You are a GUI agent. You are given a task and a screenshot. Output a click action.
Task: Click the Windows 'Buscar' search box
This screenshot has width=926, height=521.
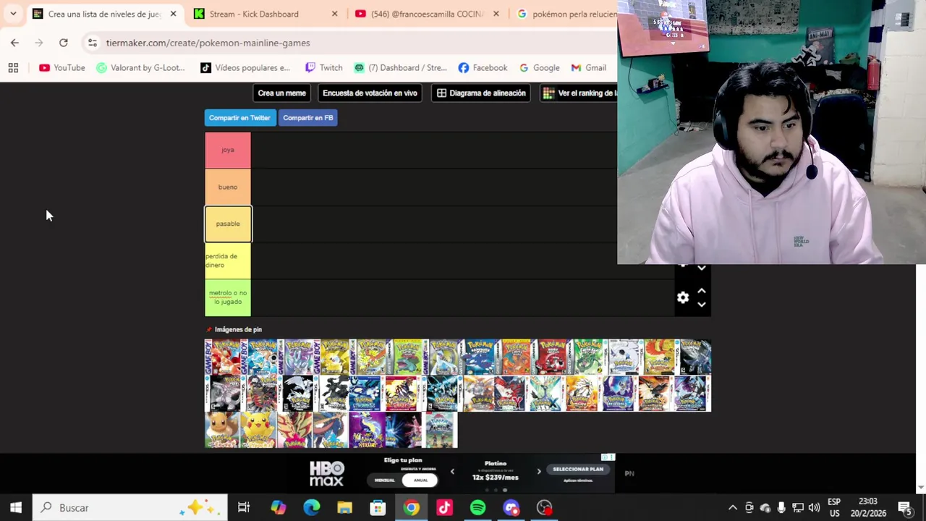(130, 508)
